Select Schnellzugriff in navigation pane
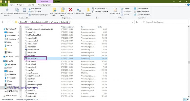Screen dimensions: 190x101 point(10,29)
